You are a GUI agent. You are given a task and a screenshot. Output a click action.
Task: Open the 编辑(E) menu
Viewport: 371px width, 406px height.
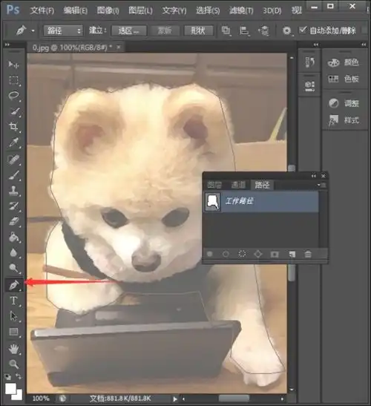pyautogui.click(x=76, y=10)
